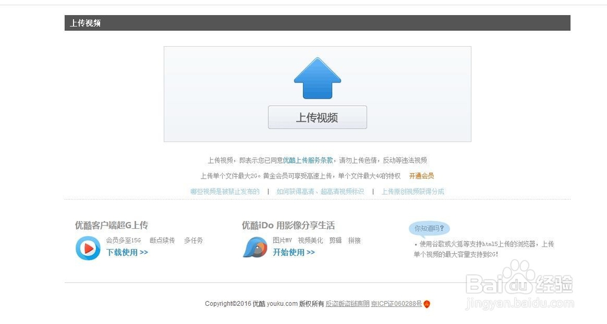Click the 图片MV feature text
Screen dimensions: 607x324
(282, 240)
